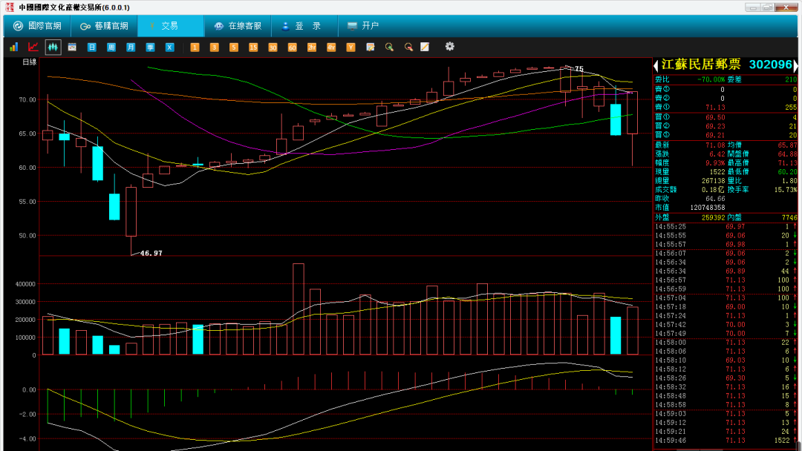
Task: Switch to weekly (周) period
Action: [111, 47]
